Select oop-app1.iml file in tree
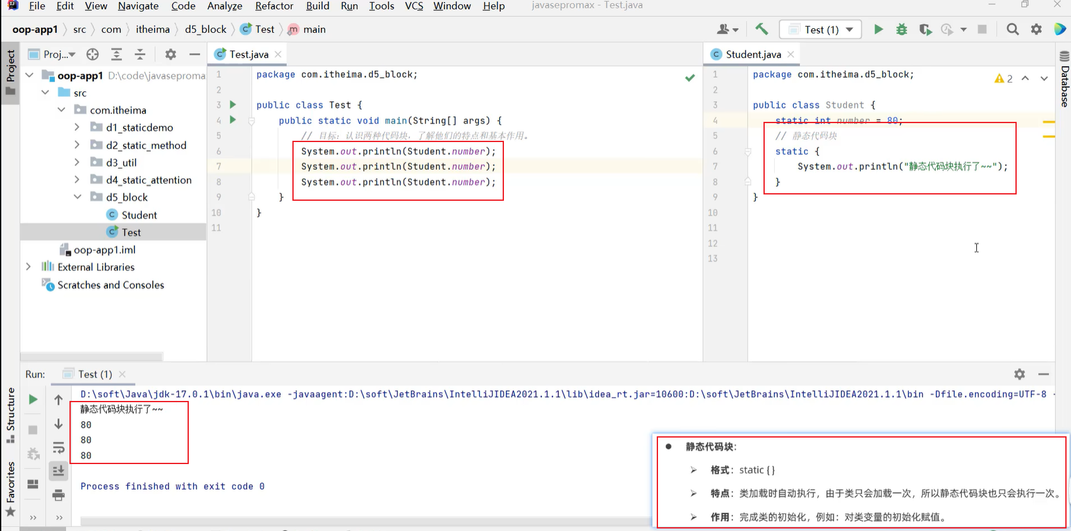The image size is (1071, 531). coord(104,249)
